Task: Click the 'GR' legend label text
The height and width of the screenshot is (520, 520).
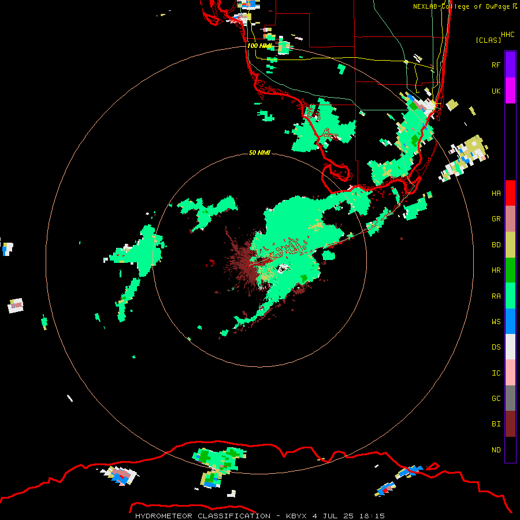Action: click(x=496, y=219)
